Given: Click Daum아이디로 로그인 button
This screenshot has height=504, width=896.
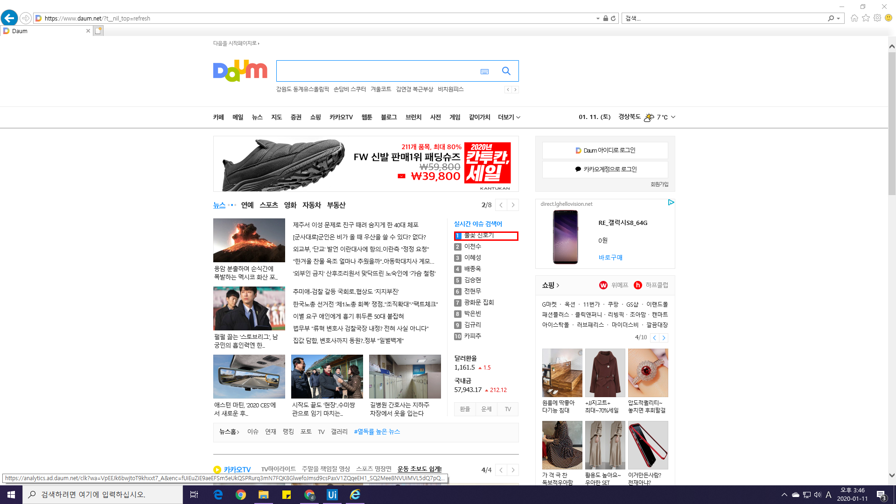Looking at the screenshot, I should pyautogui.click(x=605, y=150).
